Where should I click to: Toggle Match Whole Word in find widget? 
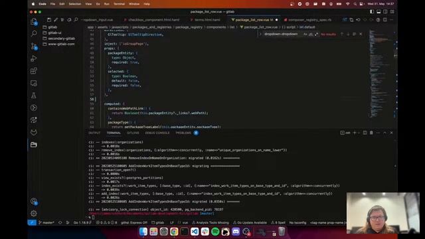point(311,34)
